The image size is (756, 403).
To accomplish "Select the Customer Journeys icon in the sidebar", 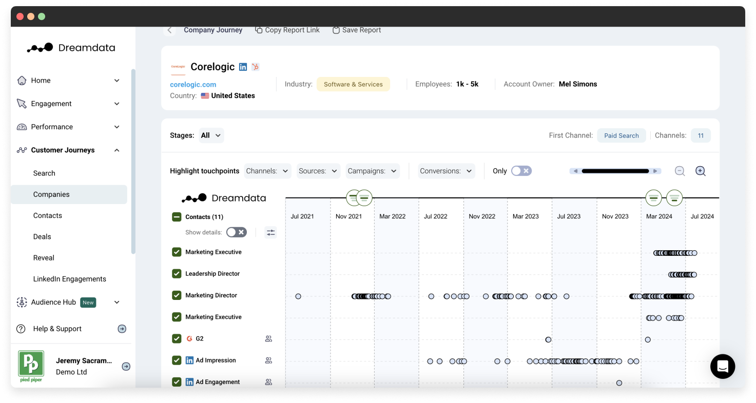I will 22,150.
